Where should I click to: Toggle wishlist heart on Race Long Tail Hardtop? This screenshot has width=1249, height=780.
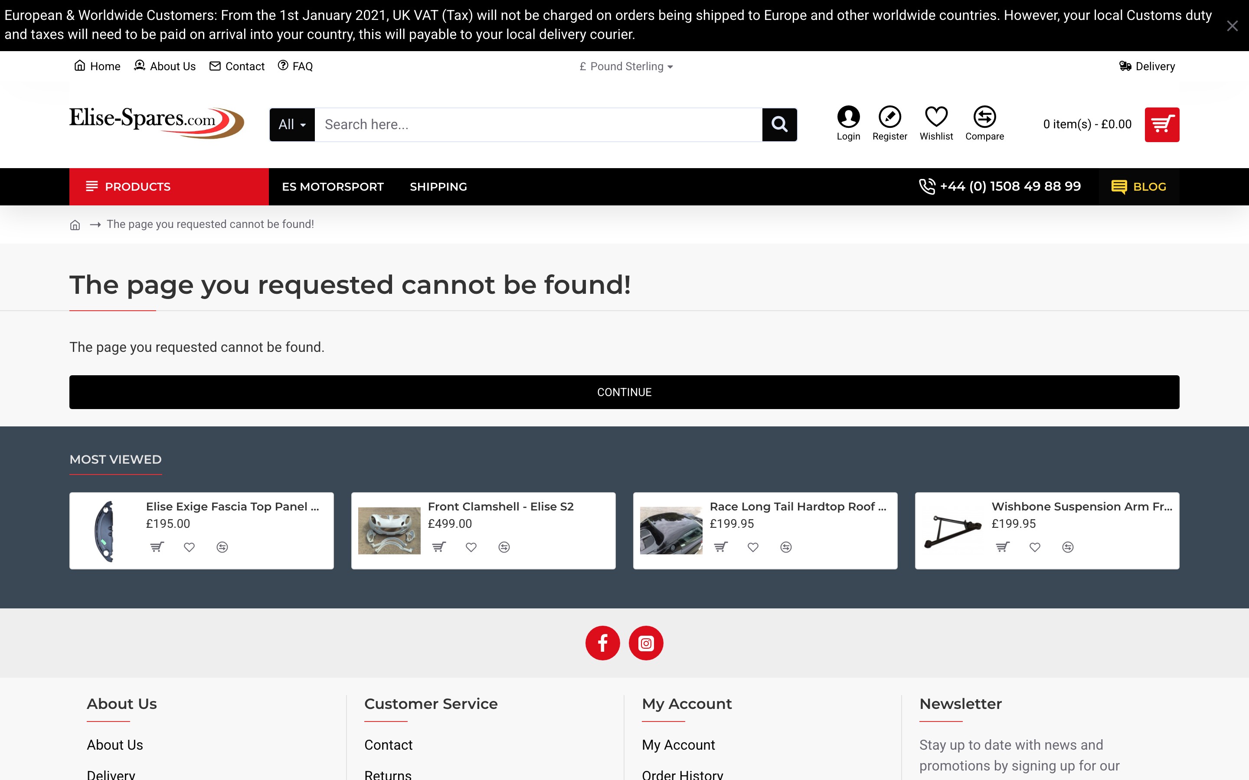pyautogui.click(x=752, y=547)
